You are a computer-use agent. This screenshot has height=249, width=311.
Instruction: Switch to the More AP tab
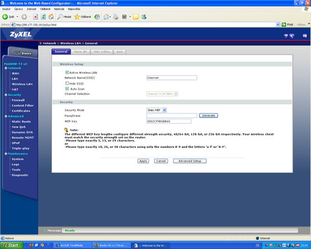[x=80, y=52]
